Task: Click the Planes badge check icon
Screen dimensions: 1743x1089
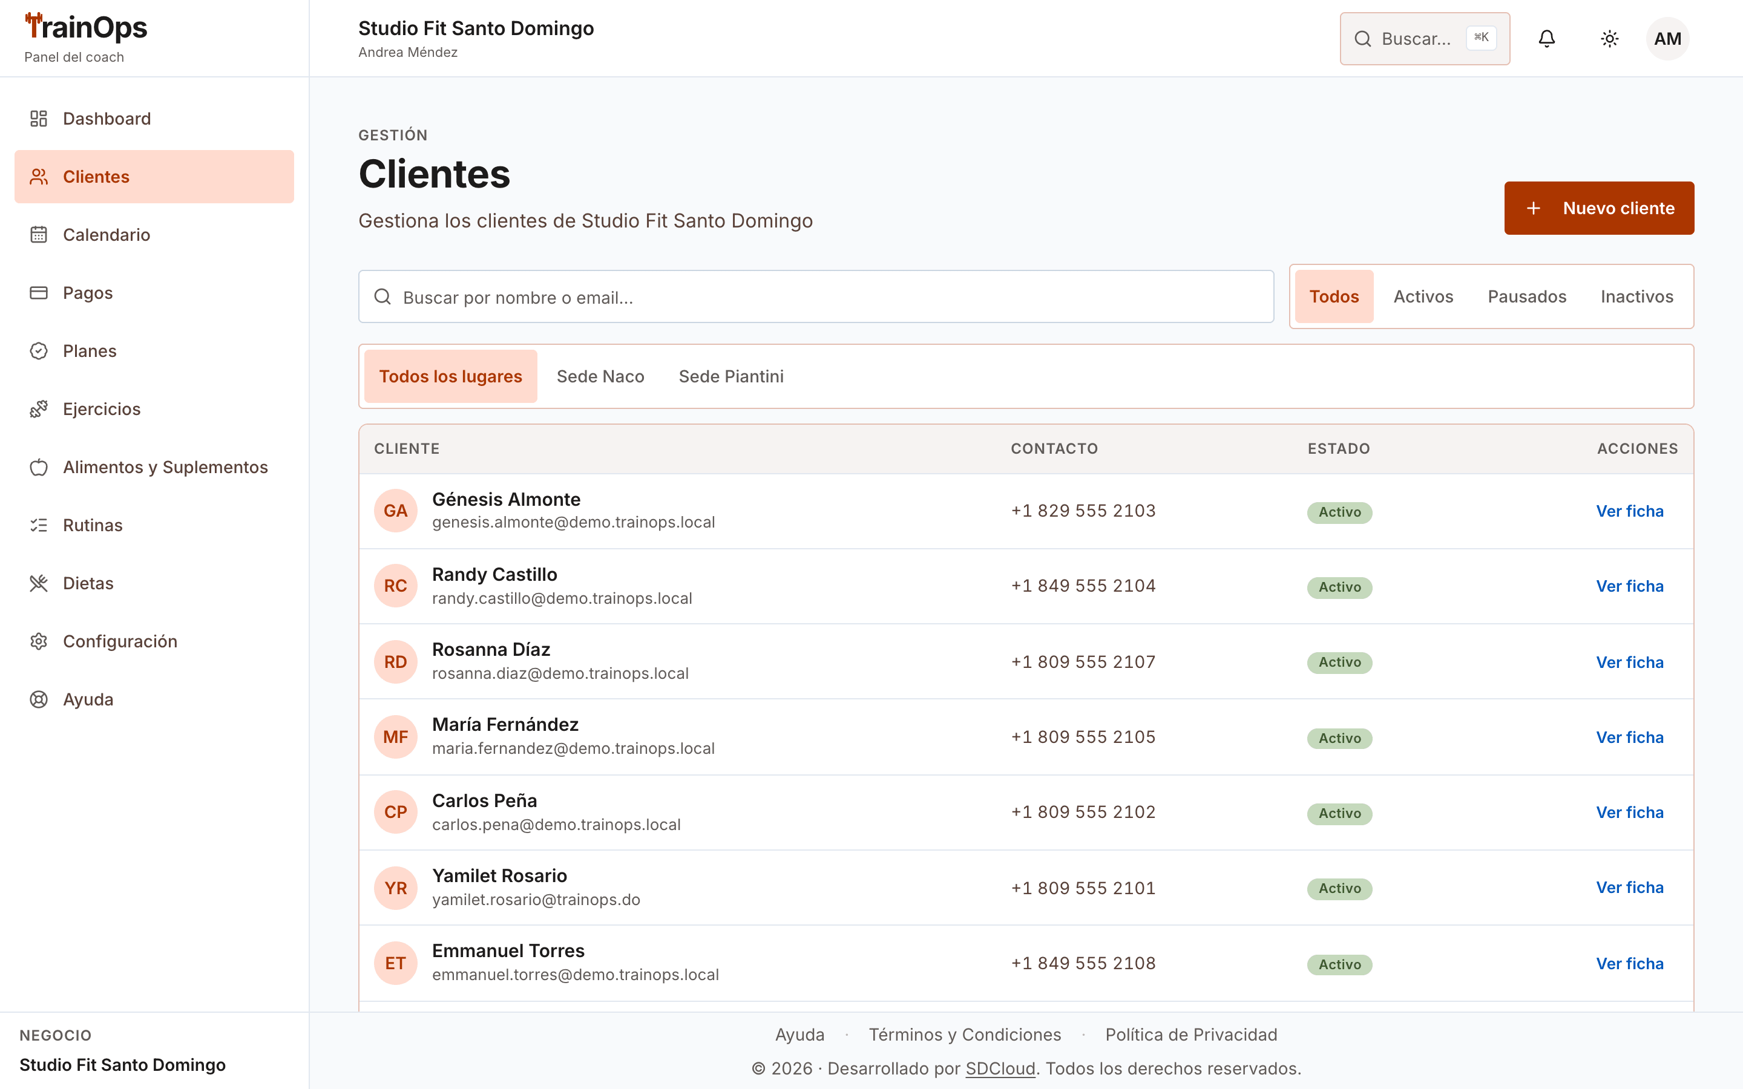Action: (x=39, y=351)
